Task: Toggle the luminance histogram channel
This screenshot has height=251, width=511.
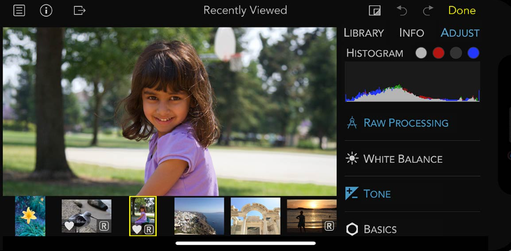Action: (421, 53)
